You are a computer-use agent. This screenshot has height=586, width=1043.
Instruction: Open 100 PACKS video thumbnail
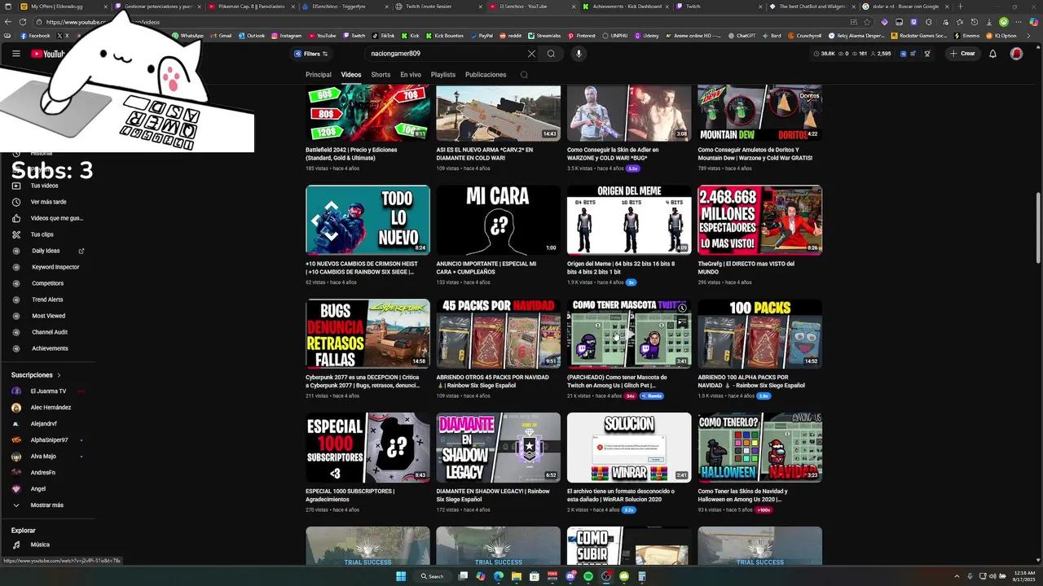tap(759, 334)
